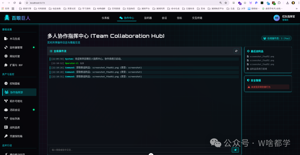Screen dimensions: 300x155
Task: Click the 战利品系统已就绪 entry
Action: click(x=257, y=69)
